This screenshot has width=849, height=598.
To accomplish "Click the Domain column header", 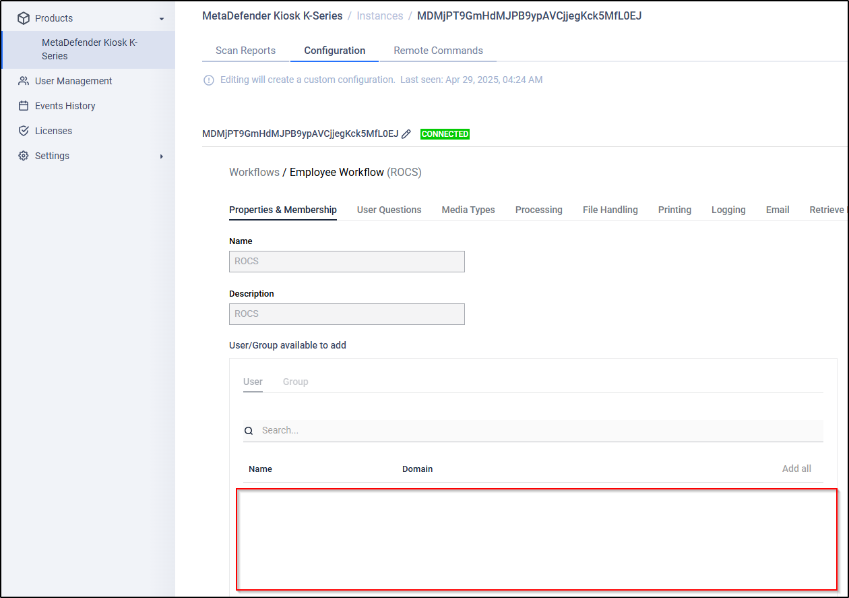I will tap(418, 469).
